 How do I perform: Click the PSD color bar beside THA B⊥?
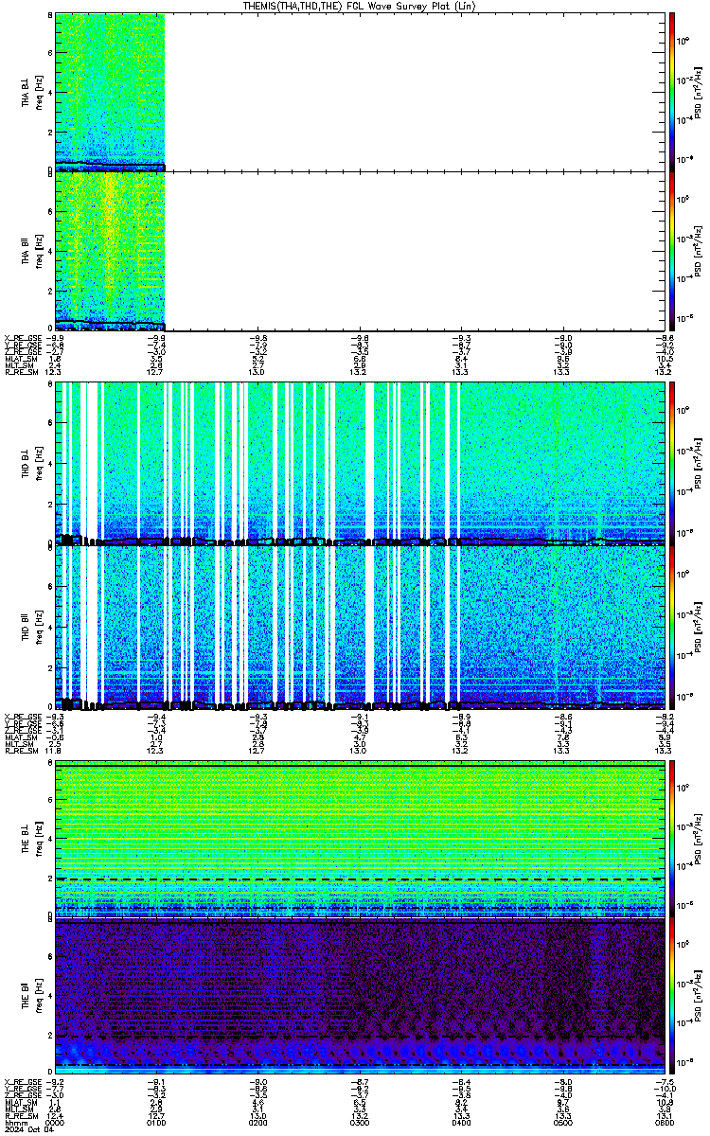[672, 92]
